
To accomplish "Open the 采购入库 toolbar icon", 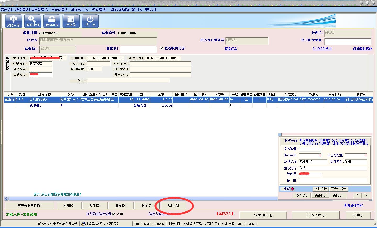I will tap(13, 21).
